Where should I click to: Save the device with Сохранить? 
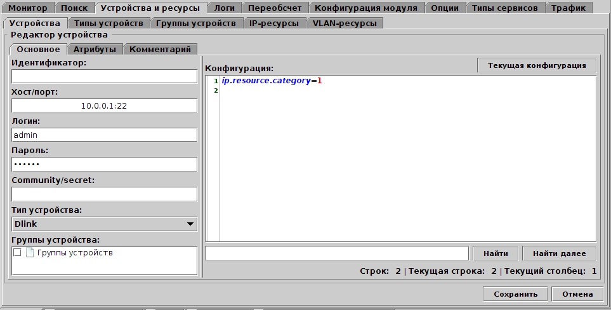[515, 294]
